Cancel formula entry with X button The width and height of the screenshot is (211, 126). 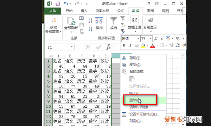[88, 47]
